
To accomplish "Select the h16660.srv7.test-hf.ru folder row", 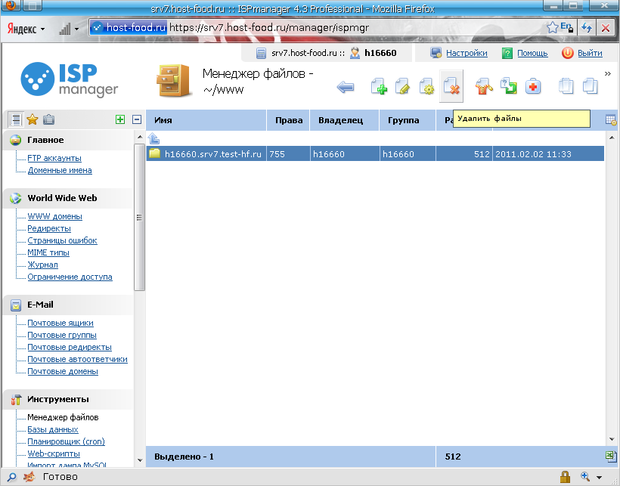I will pyautogui.click(x=375, y=153).
